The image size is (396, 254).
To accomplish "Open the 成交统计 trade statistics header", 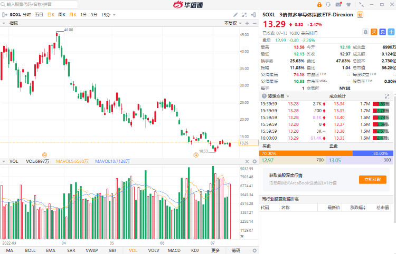I will [337, 96].
